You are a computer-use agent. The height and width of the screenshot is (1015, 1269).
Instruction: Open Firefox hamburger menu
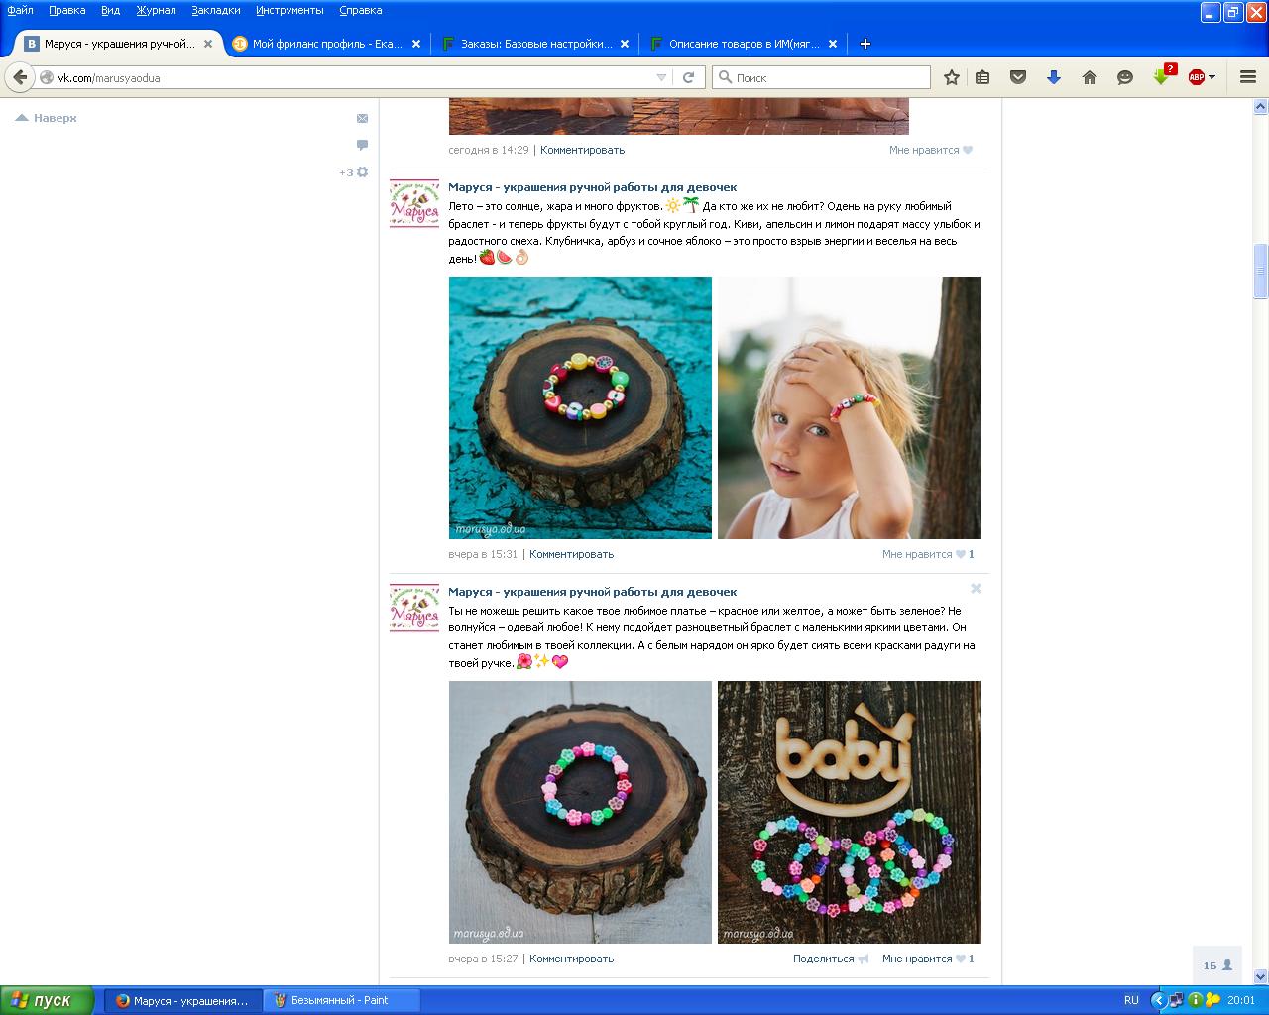tap(1247, 77)
